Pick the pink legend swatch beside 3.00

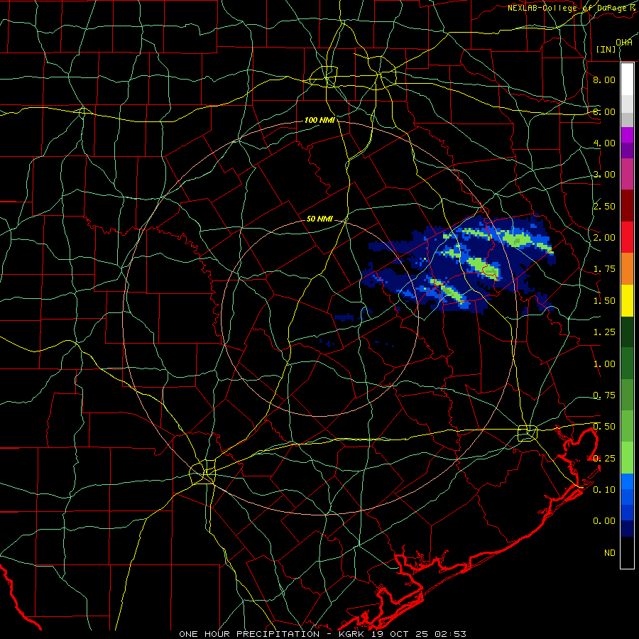(x=627, y=174)
